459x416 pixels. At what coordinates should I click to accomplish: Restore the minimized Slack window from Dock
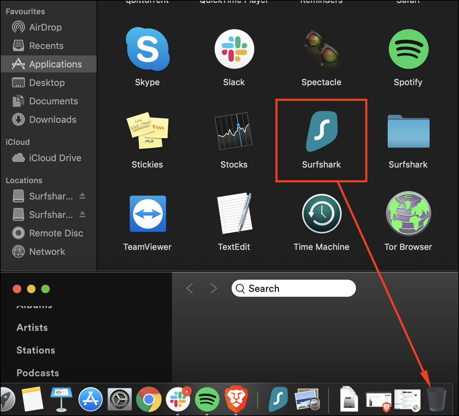(407, 400)
